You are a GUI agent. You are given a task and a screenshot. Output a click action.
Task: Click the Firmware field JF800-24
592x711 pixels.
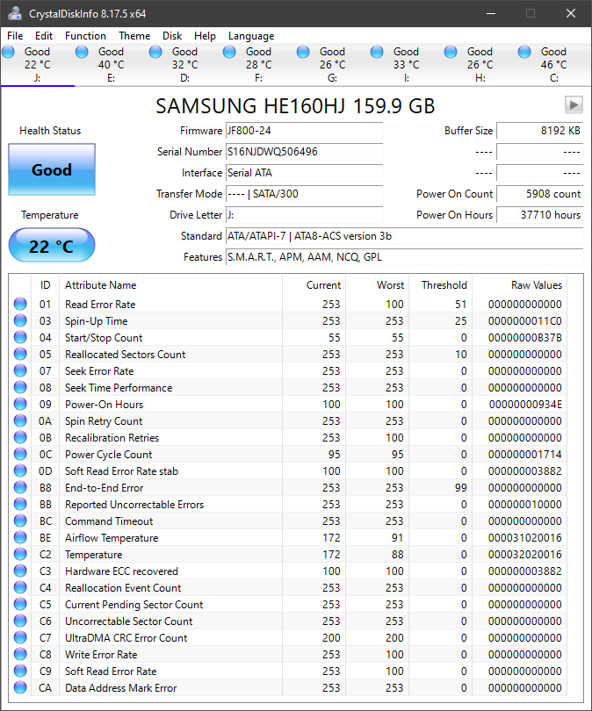(305, 131)
